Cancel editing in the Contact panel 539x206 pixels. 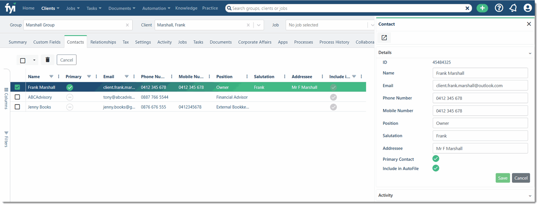(521, 178)
